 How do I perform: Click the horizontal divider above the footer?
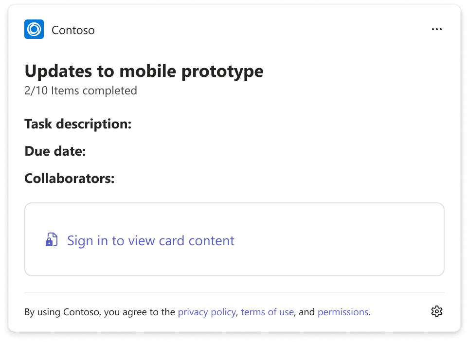click(234, 292)
